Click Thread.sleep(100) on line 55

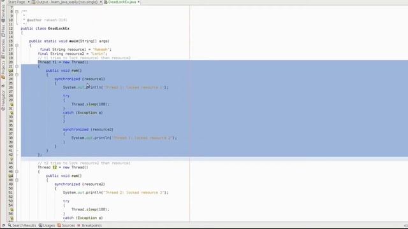pyautogui.click(x=91, y=209)
